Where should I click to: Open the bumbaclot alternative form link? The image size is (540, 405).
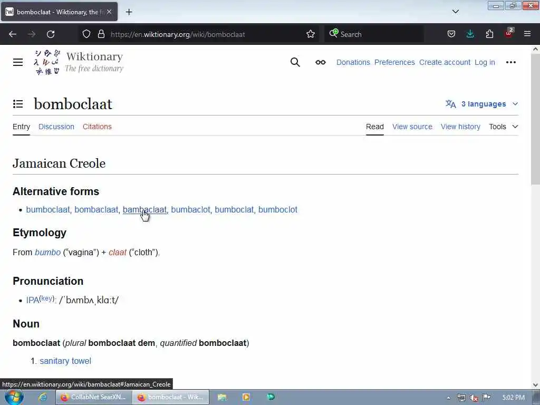(190, 210)
